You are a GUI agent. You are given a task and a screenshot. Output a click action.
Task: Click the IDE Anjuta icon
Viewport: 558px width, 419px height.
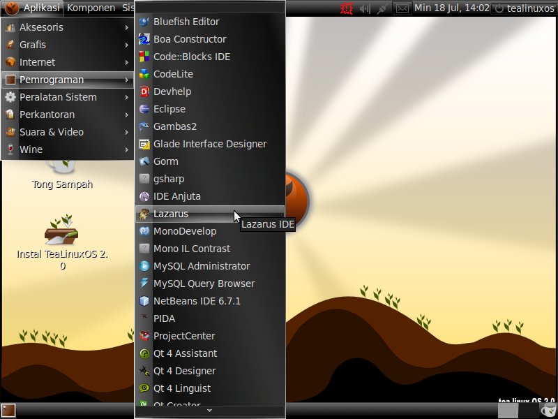click(x=144, y=196)
